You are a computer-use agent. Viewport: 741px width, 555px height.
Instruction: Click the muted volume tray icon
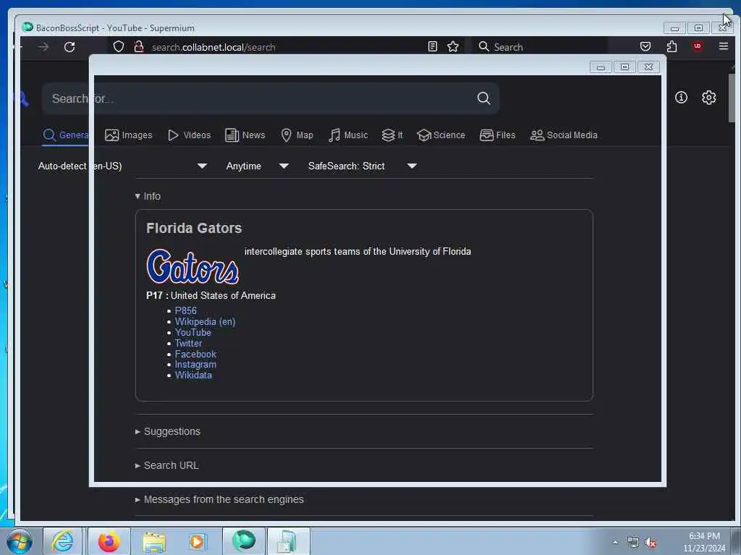[651, 543]
